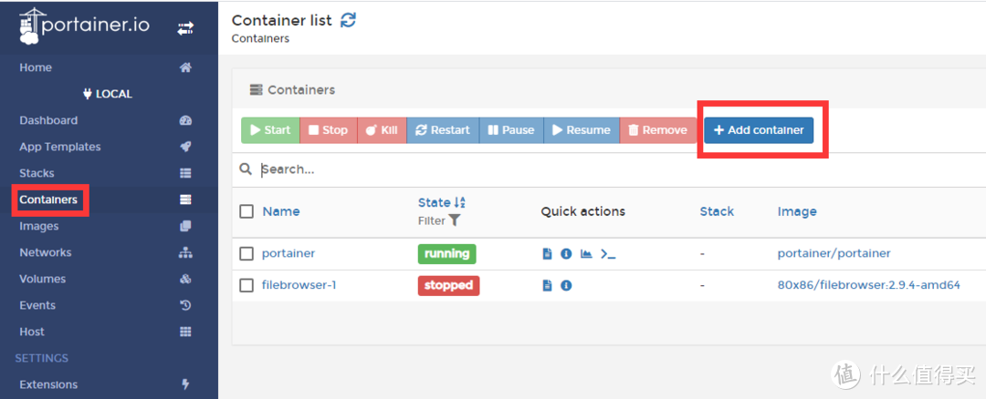The image size is (986, 399).
Task: Open Host in the sidebar
Action: coord(32,332)
